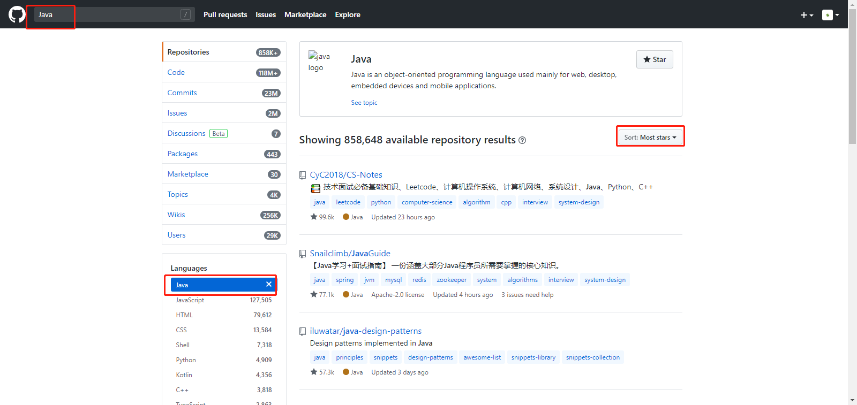Go to Pull requests
The image size is (857, 405).
point(225,14)
